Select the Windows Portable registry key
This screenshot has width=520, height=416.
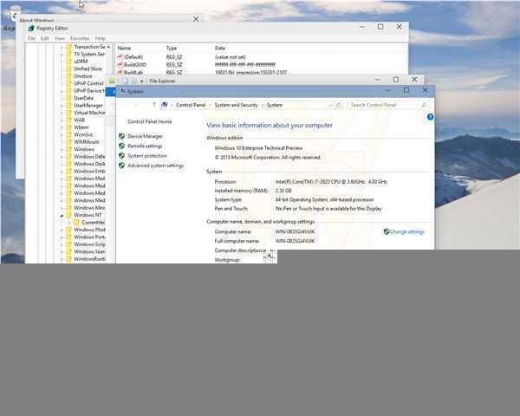coord(89,237)
